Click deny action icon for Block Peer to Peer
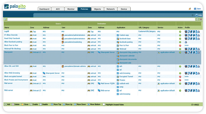 [180, 46]
